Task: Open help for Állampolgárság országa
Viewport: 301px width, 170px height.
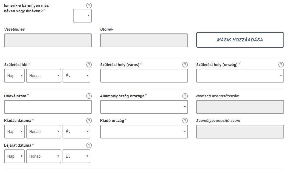Action: [185, 96]
